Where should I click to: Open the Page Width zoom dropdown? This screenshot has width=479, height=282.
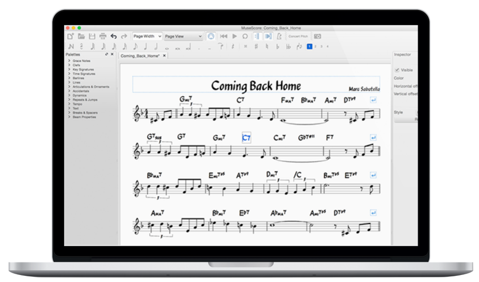(x=147, y=36)
